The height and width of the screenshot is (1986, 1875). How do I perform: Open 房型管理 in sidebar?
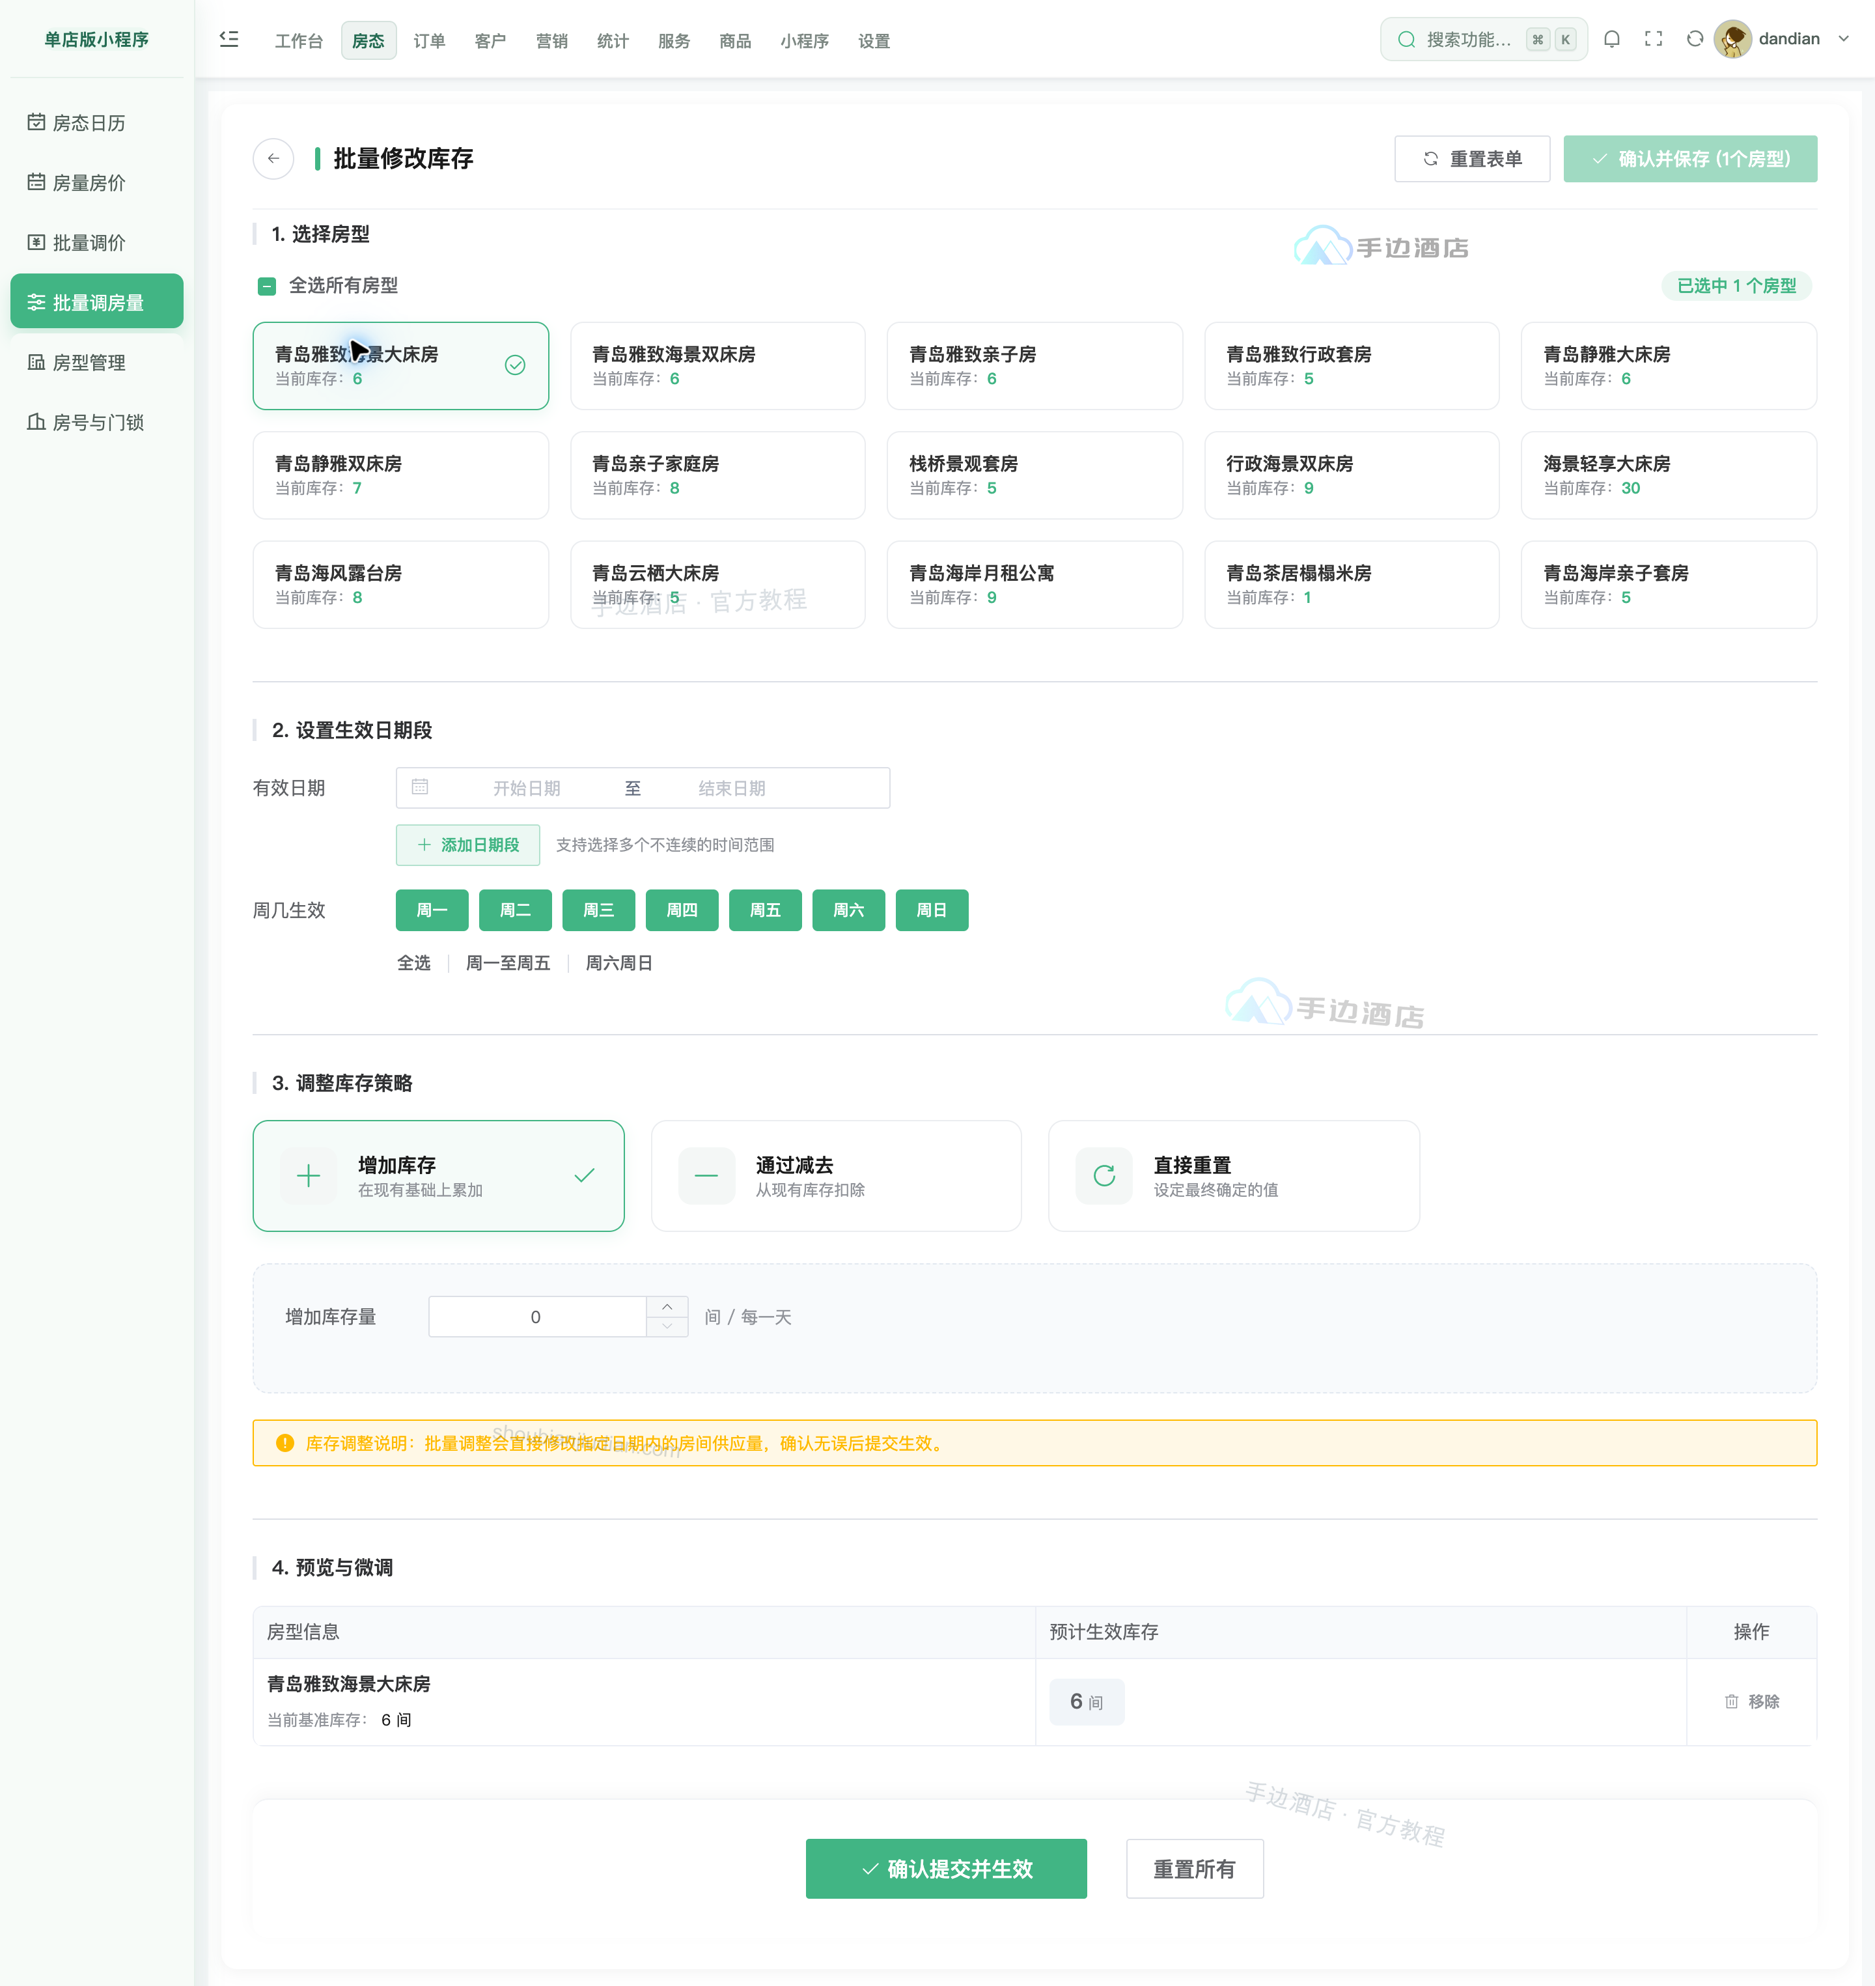click(97, 362)
